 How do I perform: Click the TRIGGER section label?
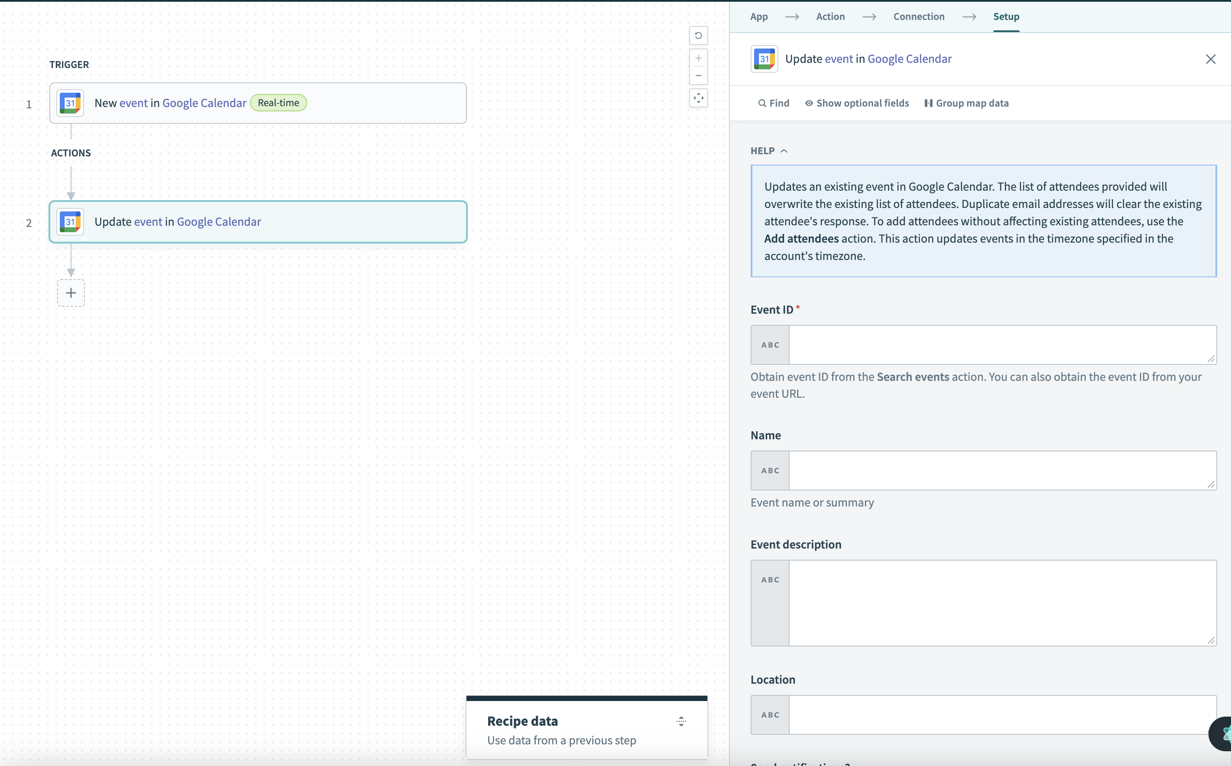(69, 65)
